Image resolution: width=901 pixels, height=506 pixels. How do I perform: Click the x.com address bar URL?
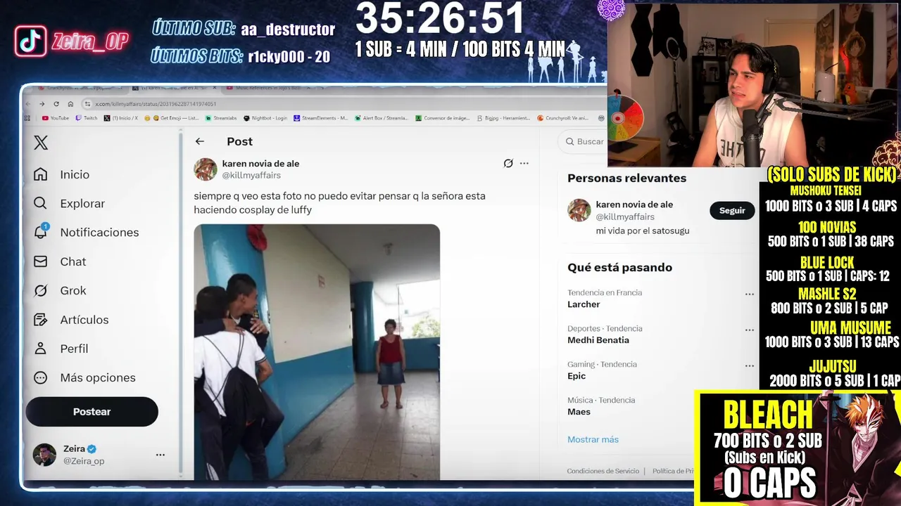click(156, 104)
